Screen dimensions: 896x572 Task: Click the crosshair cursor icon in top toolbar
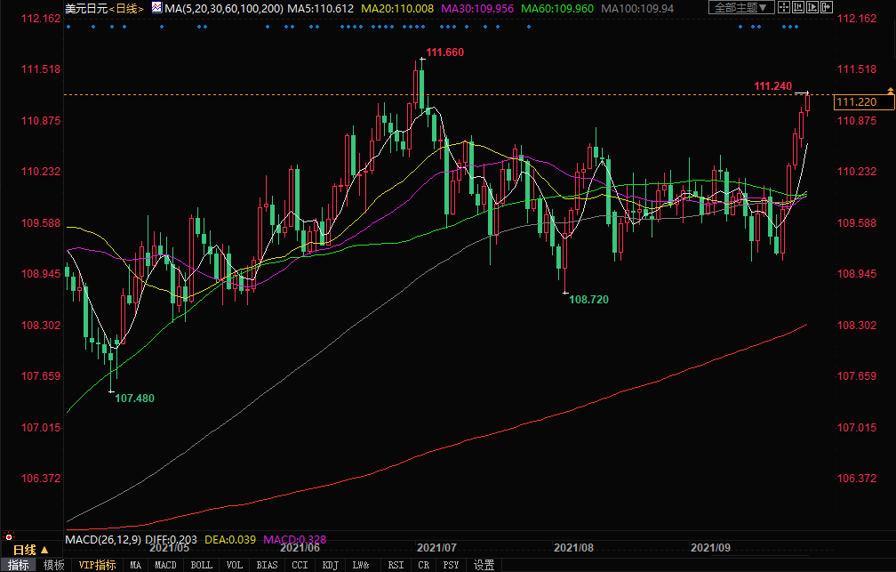783,8
